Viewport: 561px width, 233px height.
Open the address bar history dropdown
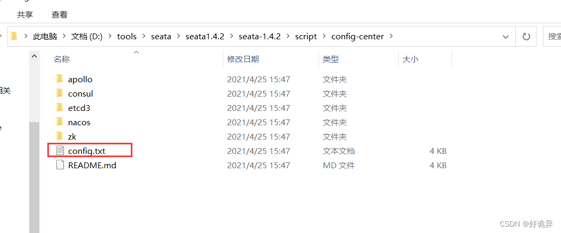point(506,37)
